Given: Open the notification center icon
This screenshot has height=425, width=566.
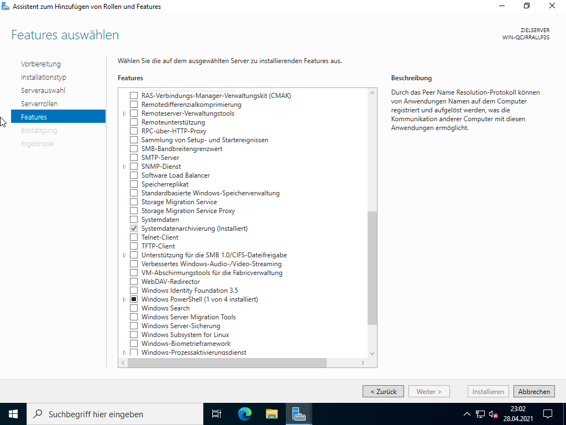Looking at the screenshot, I should click(548, 414).
